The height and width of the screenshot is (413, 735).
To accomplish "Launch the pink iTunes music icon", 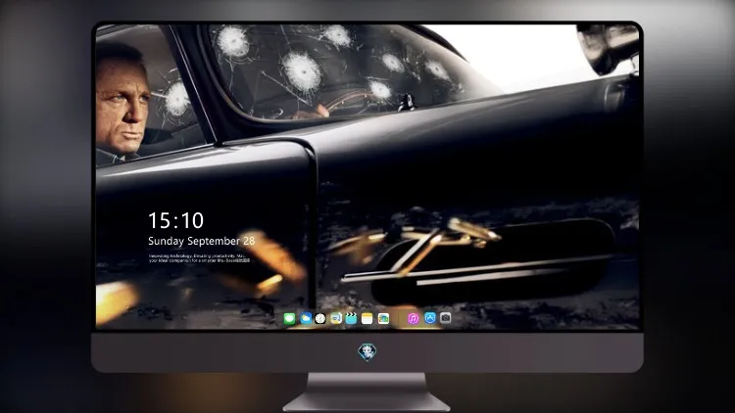I will tap(413, 318).
